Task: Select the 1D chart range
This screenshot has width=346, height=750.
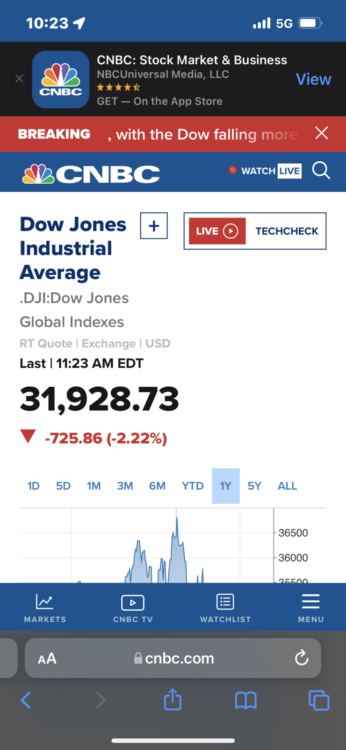Action: pos(34,486)
